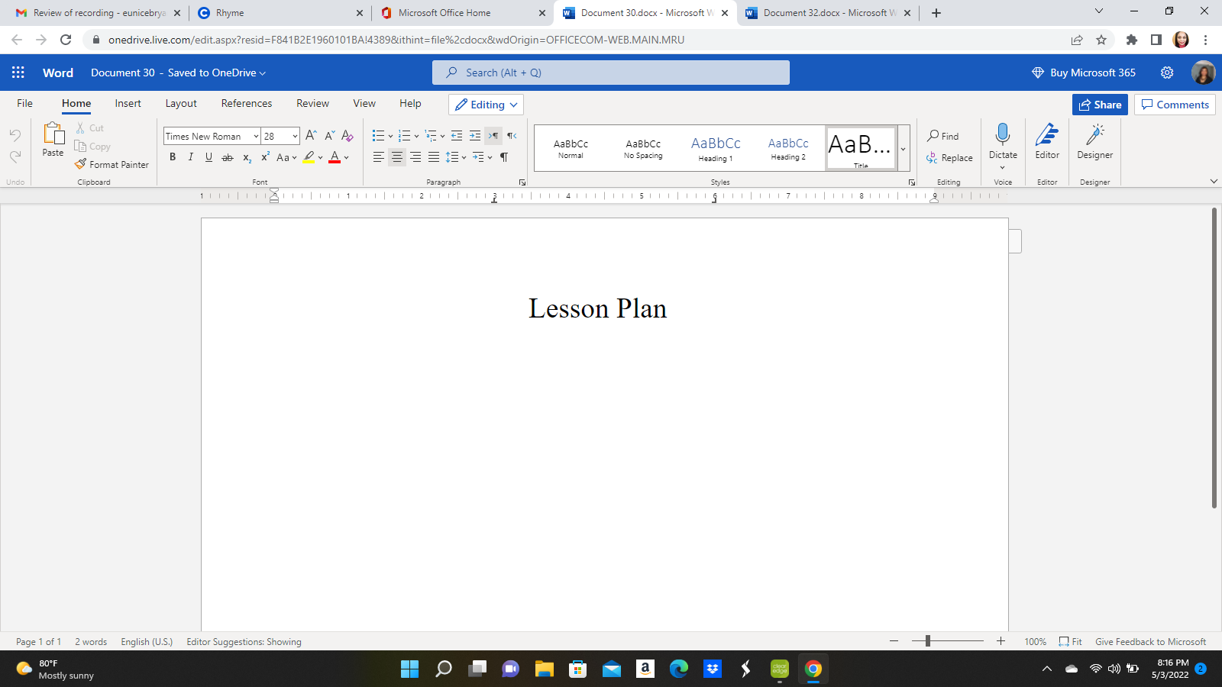Apply the No Spacing style

(643, 148)
